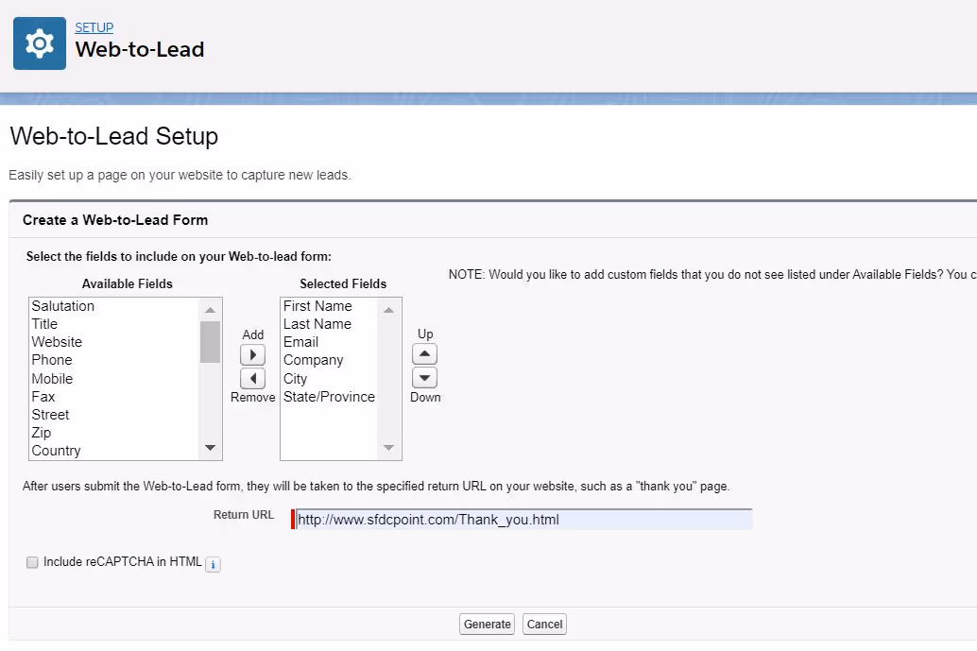Click the Down arrow to reorder fields
The height and width of the screenshot is (651, 977).
click(x=424, y=377)
